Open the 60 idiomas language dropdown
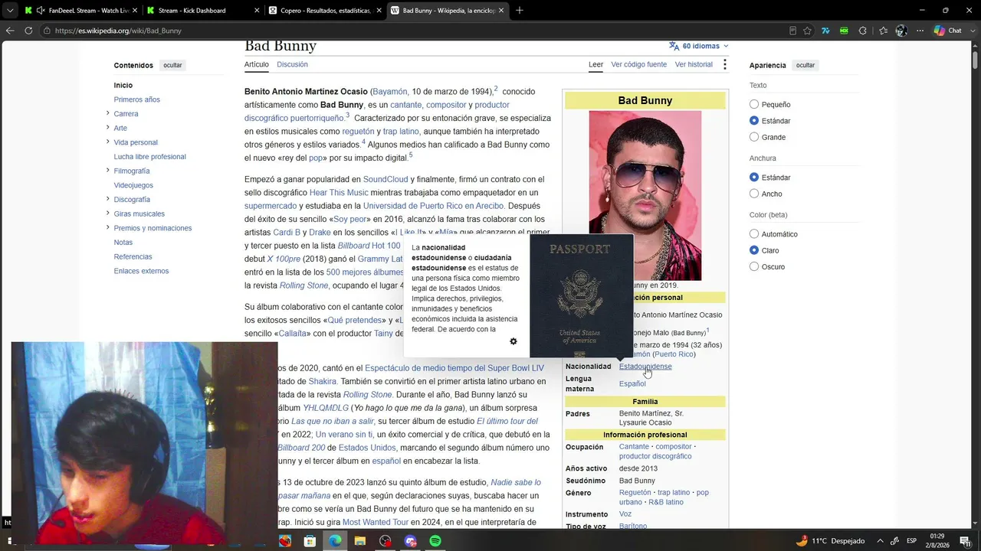This screenshot has width=981, height=551. point(698,46)
